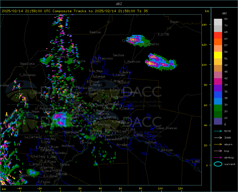
Task: Click the Lomas_Blancas label on map
Action: point(167,128)
